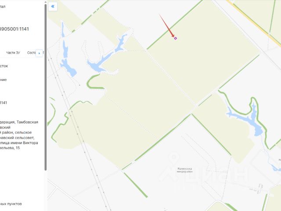Image resolution: width=281 pixels, height=211 pixels.
Task: Expand tab list with right arrow button
Action: point(39,53)
